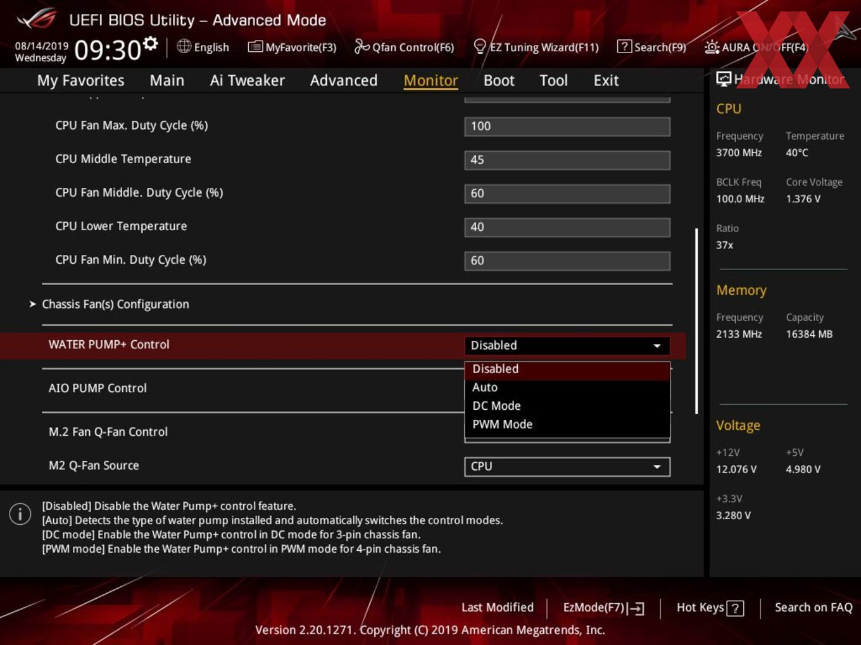Open MyFavorite(F3)
The width and height of the screenshot is (861, 645).
[292, 47]
